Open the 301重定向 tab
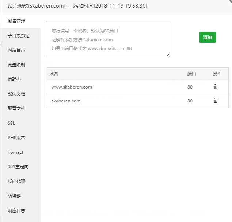This screenshot has height=222, width=232. (x=20, y=167)
